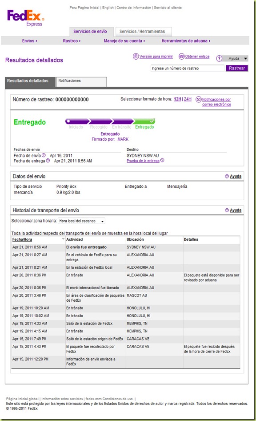Click the printer icon beside Versión para imprimir
The image size is (256, 421).
pos(136,57)
